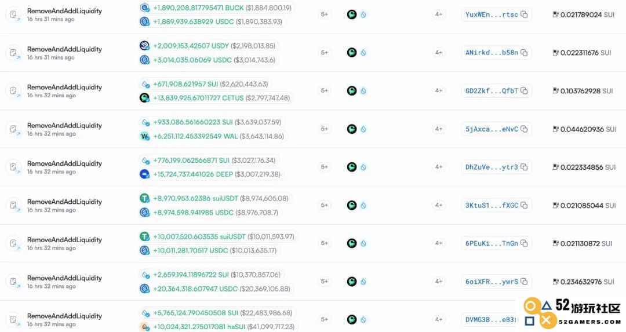The image size is (626, 332).
Task: Click the CETUS token icon
Action: click(x=144, y=98)
